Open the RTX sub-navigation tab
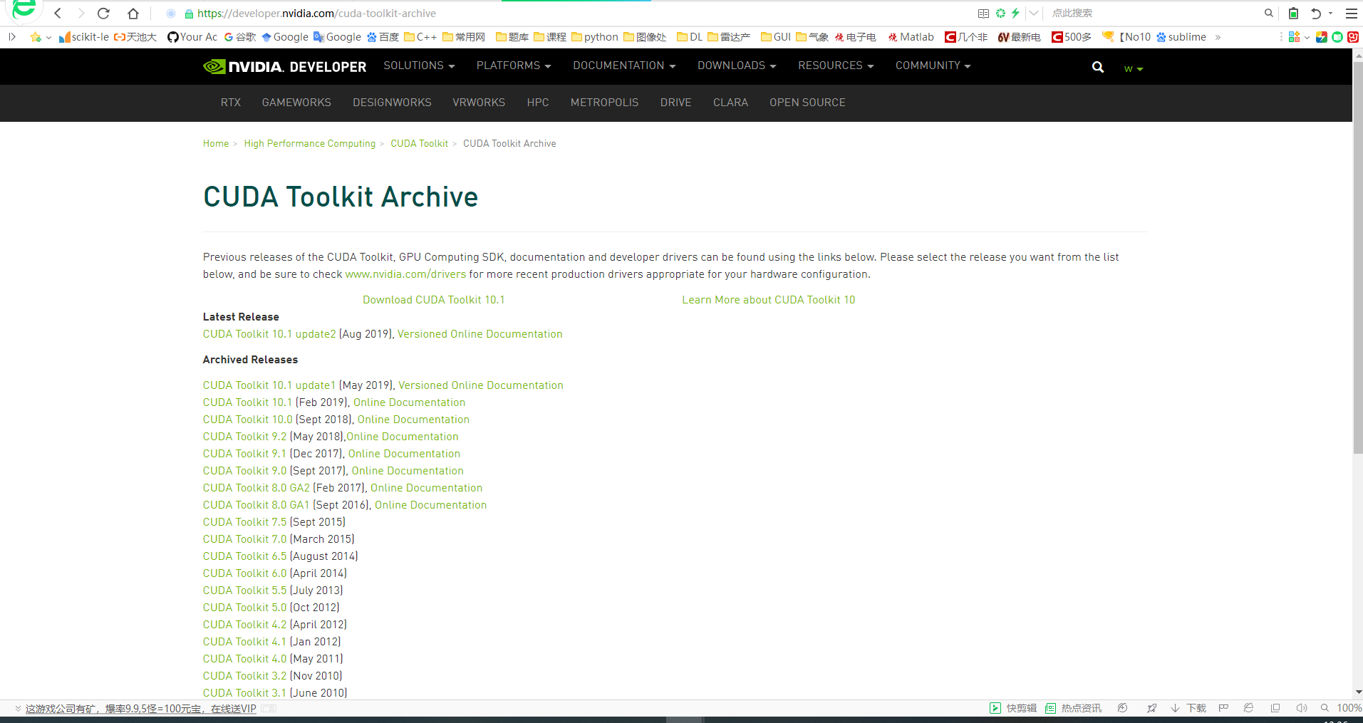Image resolution: width=1363 pixels, height=723 pixels. (x=231, y=103)
